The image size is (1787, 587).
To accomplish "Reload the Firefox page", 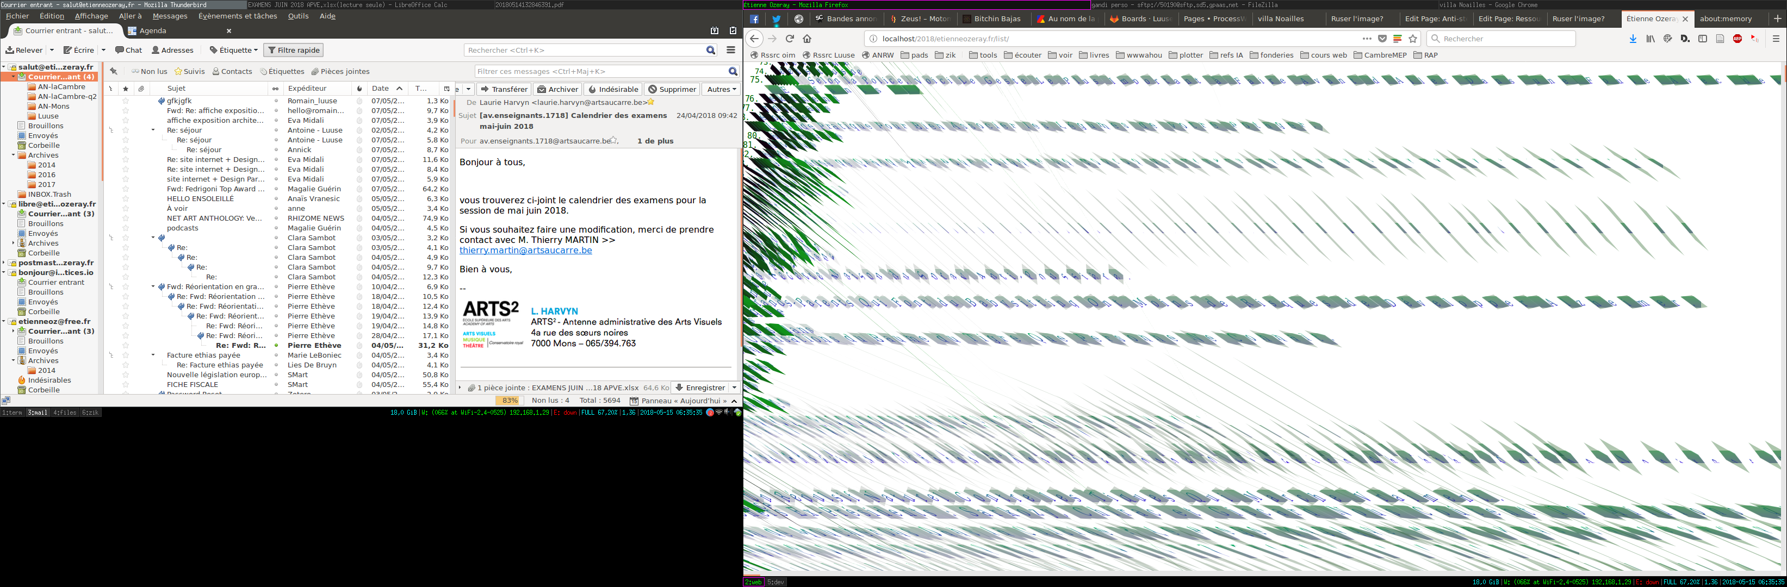I will pyautogui.click(x=790, y=39).
